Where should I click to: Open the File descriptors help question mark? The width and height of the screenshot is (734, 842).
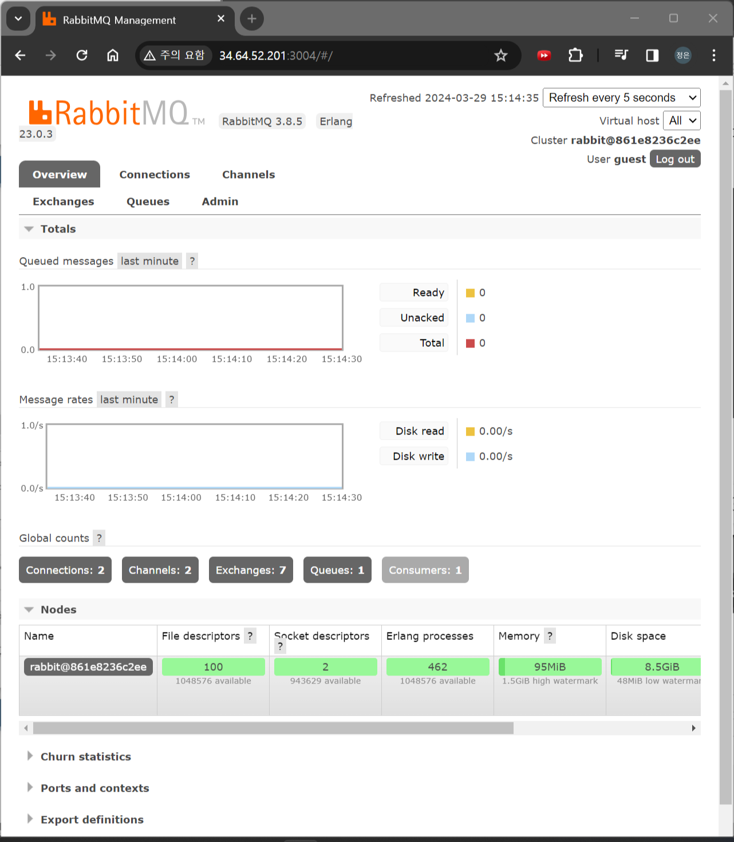250,636
